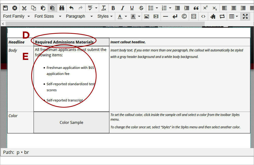Click the Save icon
Viewport: 254px width, 165px height.
click(x=5, y=8)
